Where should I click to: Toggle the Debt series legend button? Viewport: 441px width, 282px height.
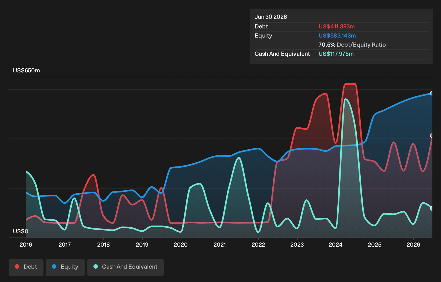point(26,267)
